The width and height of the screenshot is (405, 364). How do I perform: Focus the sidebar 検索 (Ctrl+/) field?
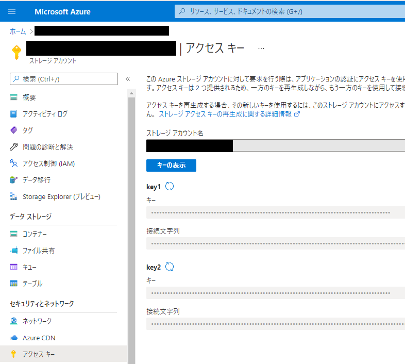(64, 79)
